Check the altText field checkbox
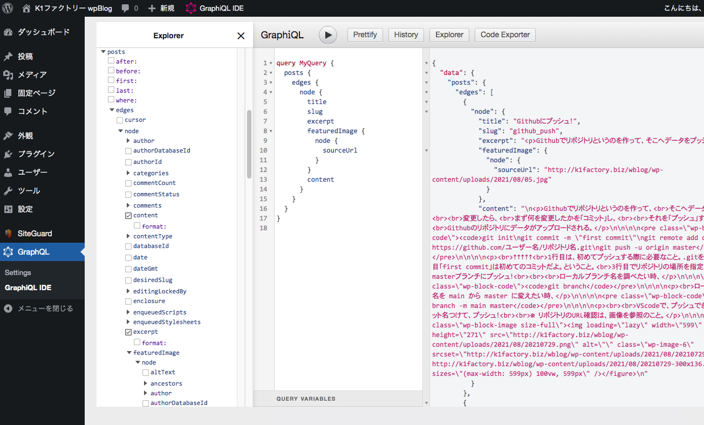 point(146,372)
